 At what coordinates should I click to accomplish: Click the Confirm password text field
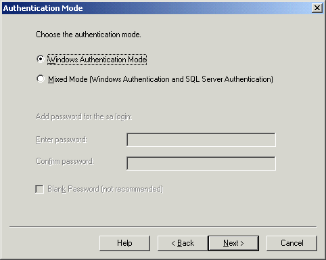201,163
